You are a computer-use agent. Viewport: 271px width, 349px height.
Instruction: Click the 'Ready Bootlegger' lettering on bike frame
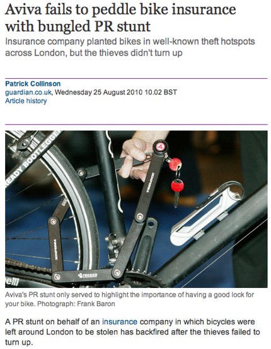32,159
